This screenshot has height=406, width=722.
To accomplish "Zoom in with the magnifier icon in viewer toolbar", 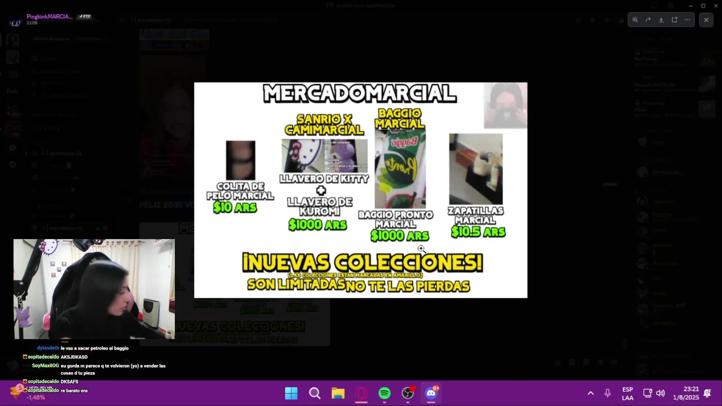I will click(635, 20).
